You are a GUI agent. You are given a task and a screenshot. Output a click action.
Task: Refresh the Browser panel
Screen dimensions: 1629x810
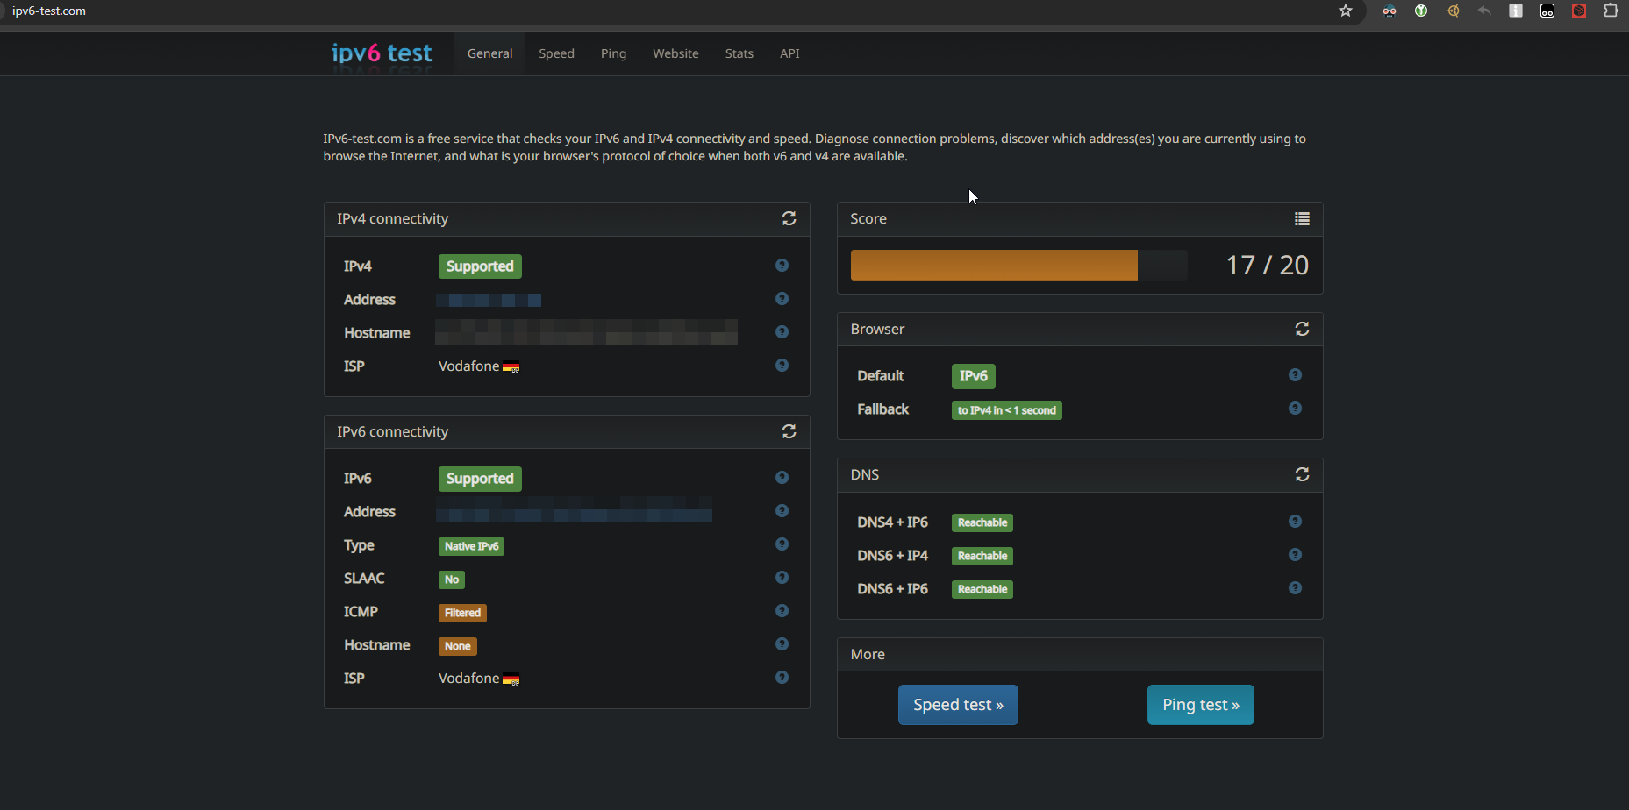pos(1302,329)
